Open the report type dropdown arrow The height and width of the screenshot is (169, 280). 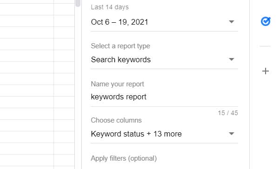coord(232,59)
